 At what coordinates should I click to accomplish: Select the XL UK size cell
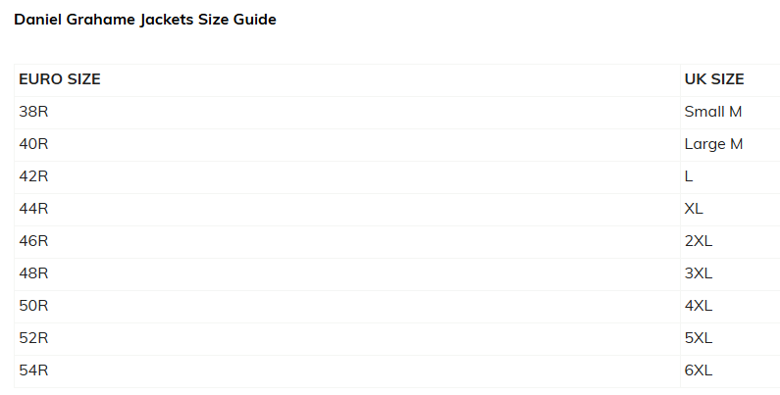coord(694,209)
